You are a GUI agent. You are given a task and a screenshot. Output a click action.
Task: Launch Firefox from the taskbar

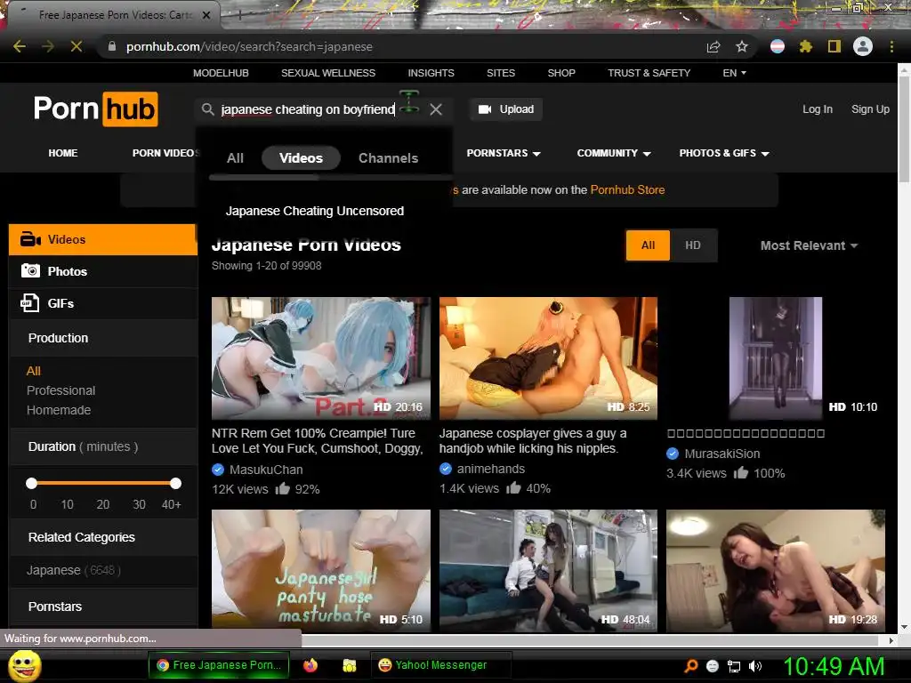click(310, 665)
